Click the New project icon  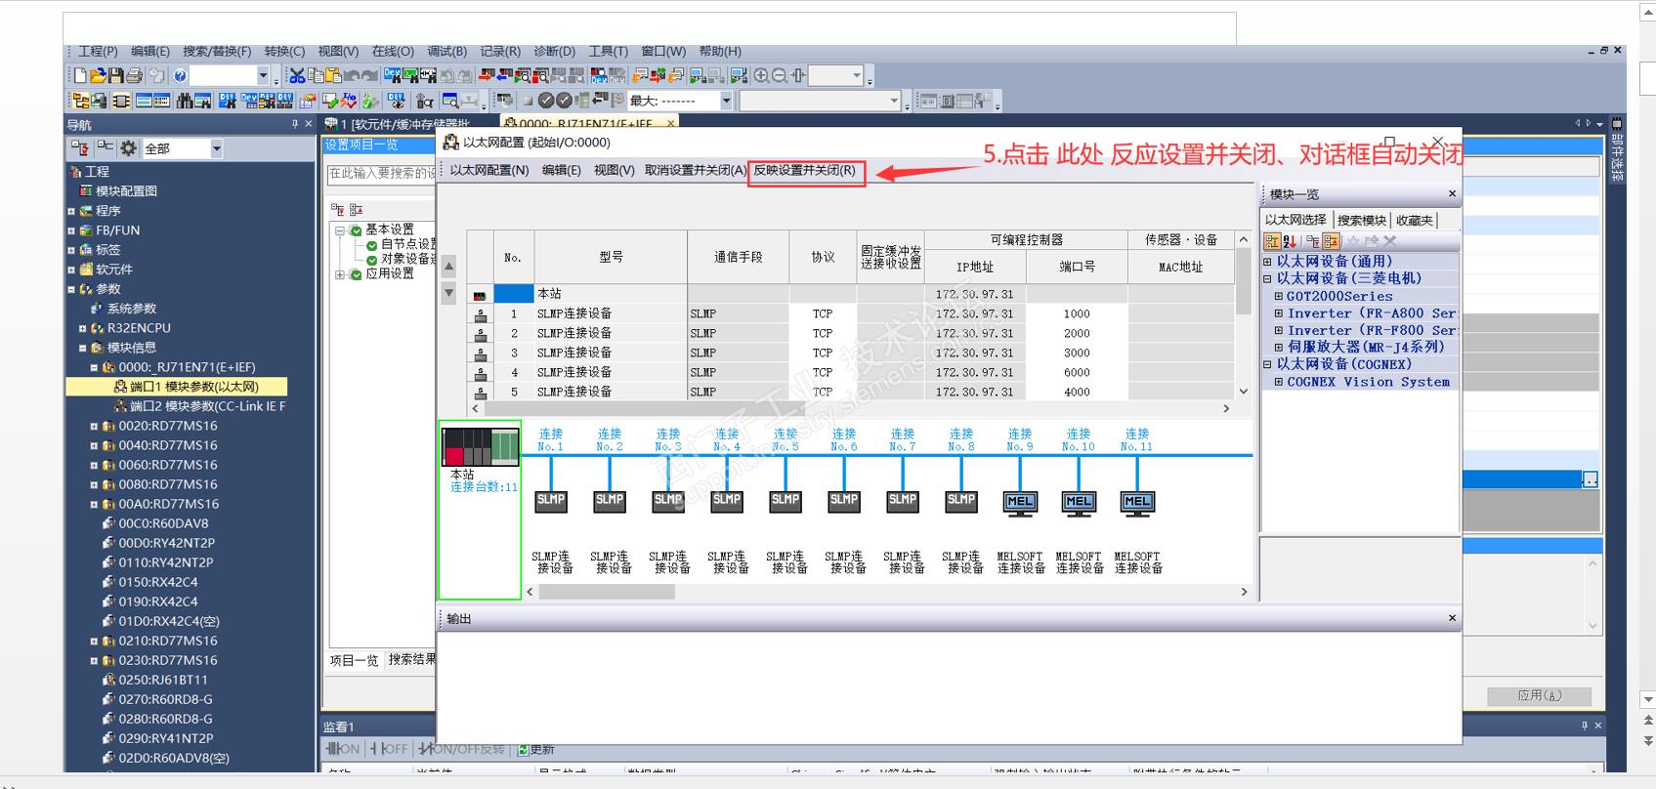pos(80,75)
